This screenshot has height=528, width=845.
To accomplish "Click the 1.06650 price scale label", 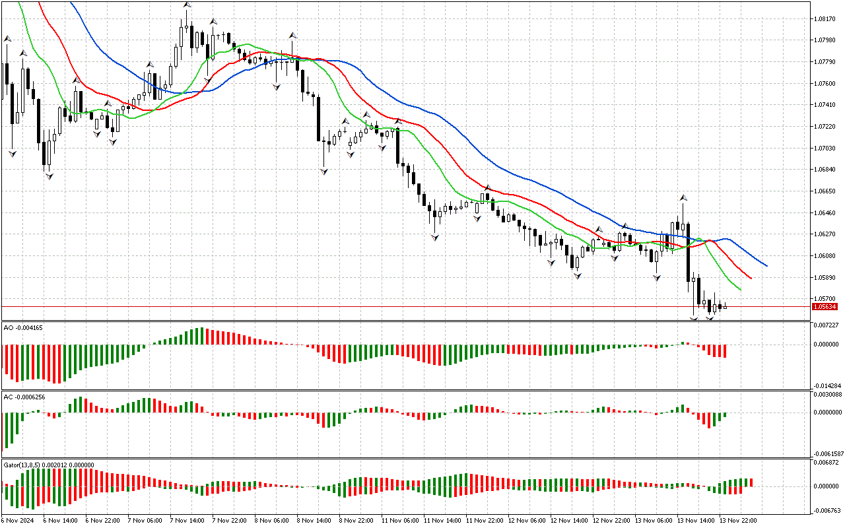I will pyautogui.click(x=825, y=191).
